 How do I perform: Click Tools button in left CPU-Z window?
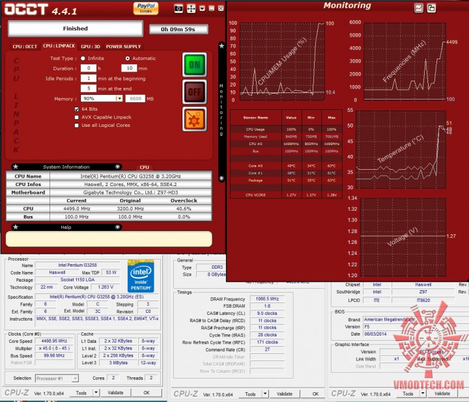click(x=81, y=393)
